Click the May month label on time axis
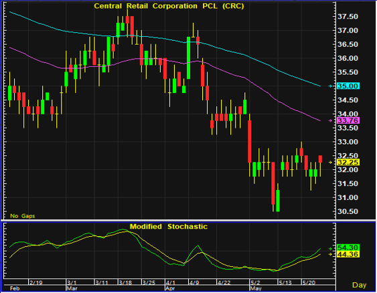 (x=256, y=288)
